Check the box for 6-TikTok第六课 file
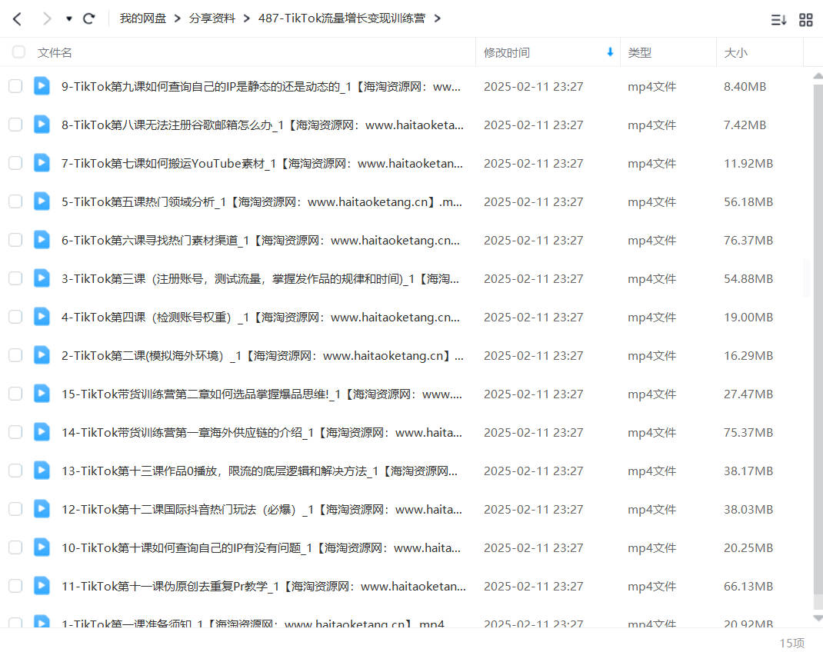Image resolution: width=823 pixels, height=652 pixels. click(x=15, y=240)
